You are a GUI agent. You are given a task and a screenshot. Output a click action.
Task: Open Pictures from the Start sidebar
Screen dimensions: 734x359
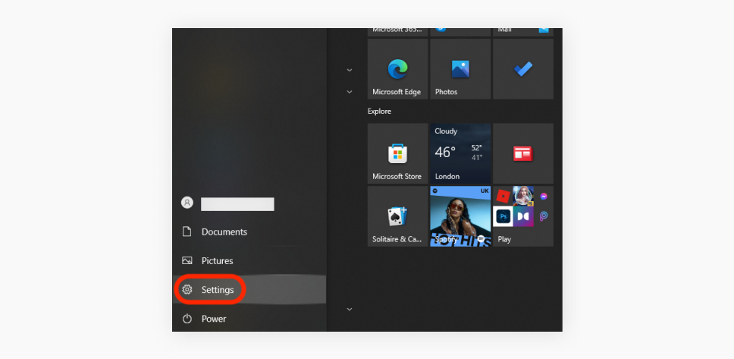pyautogui.click(x=249, y=260)
